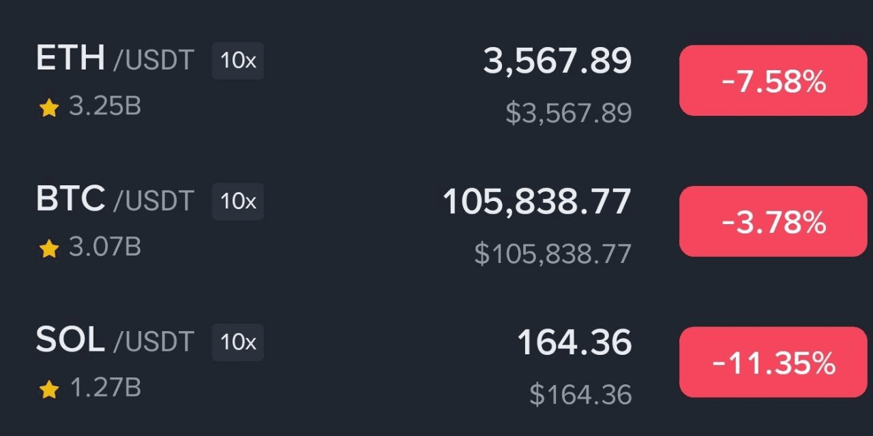Toggle the BTC favorite star
Screen dimensions: 873x436
click(x=49, y=249)
